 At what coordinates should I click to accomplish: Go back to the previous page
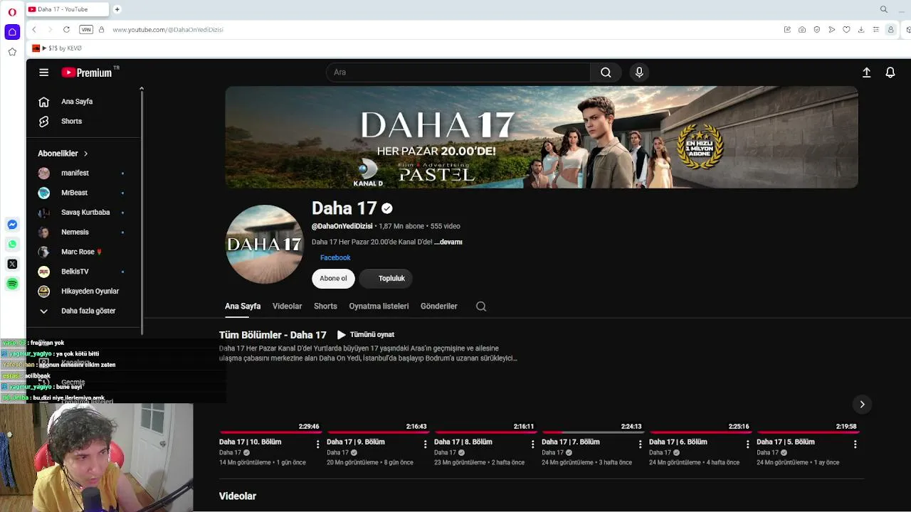coord(34,29)
